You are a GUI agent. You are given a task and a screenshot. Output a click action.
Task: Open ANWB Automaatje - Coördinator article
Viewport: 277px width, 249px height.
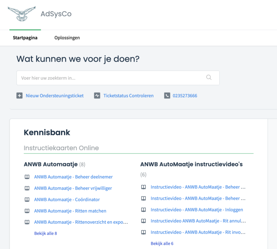coord(67,200)
